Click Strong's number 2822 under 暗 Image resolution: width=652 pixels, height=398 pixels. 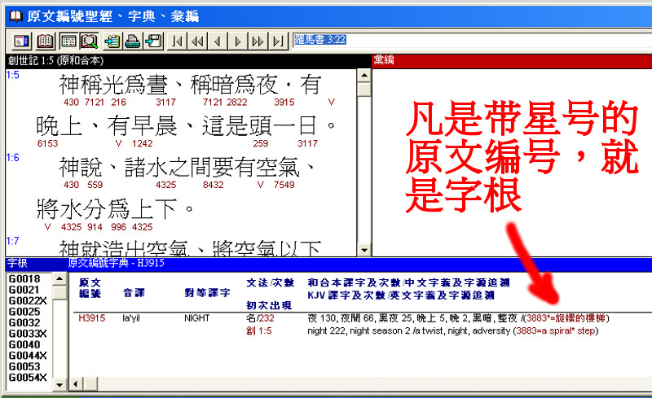point(236,103)
